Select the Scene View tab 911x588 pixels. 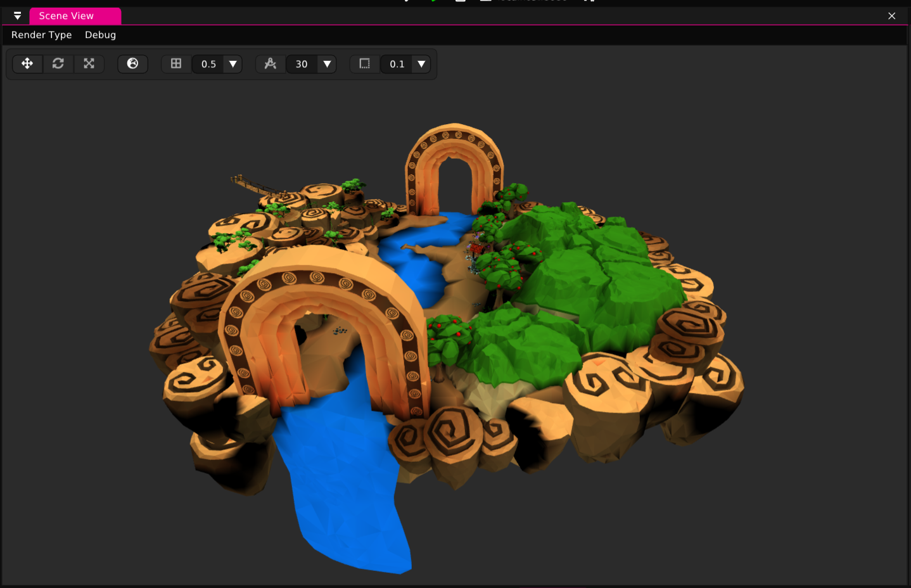[x=75, y=16]
